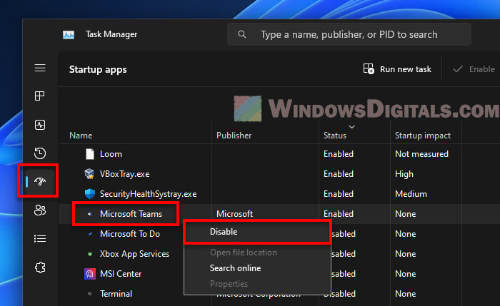Image resolution: width=500 pixels, height=306 pixels.
Task: Select the Startup apps sidebar icon
Action: (x=40, y=181)
